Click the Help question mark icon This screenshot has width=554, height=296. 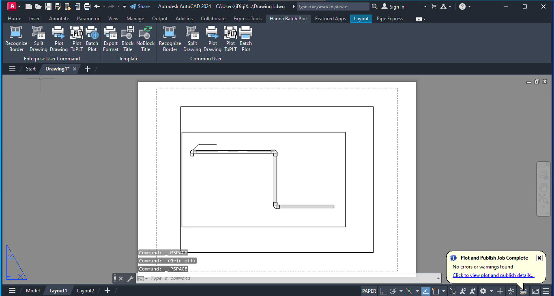(462, 6)
